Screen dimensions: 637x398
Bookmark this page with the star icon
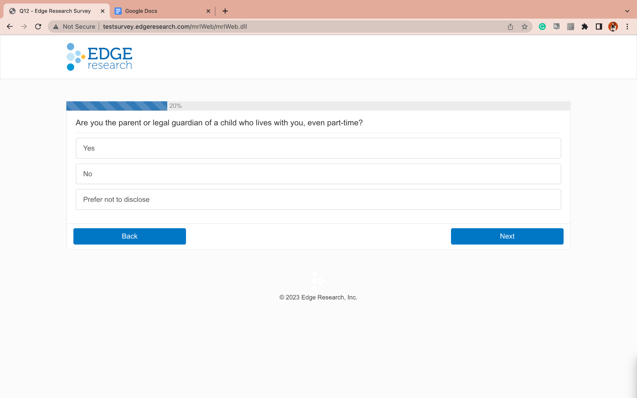point(525,27)
